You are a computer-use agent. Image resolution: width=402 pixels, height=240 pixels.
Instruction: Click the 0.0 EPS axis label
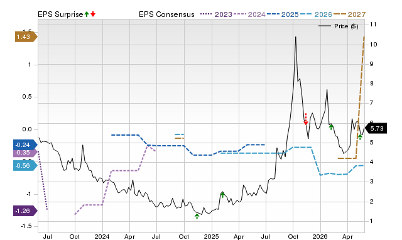point(26,129)
